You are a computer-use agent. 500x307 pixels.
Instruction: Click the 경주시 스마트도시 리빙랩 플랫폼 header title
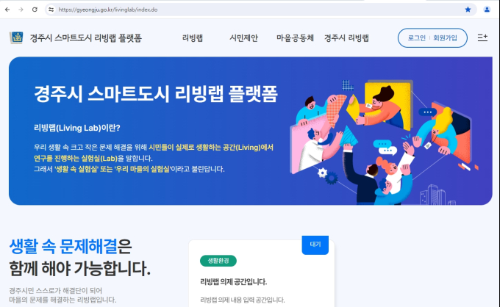86,38
